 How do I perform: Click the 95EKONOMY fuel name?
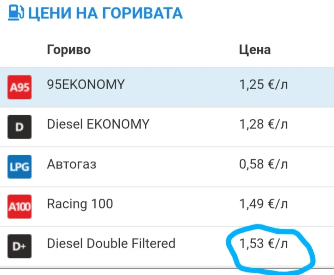tap(86, 84)
